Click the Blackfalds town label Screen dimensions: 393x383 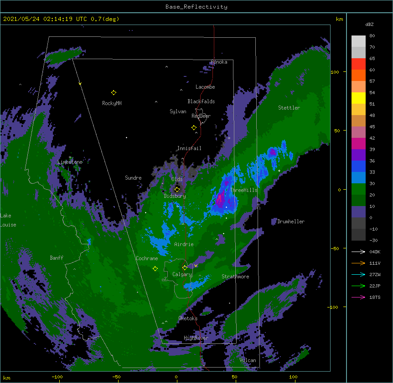click(201, 101)
